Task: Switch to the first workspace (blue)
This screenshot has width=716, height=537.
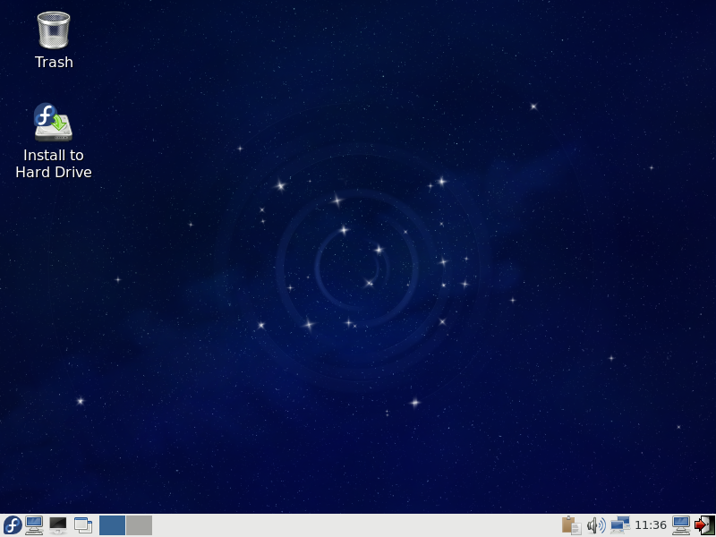Action: click(x=112, y=525)
